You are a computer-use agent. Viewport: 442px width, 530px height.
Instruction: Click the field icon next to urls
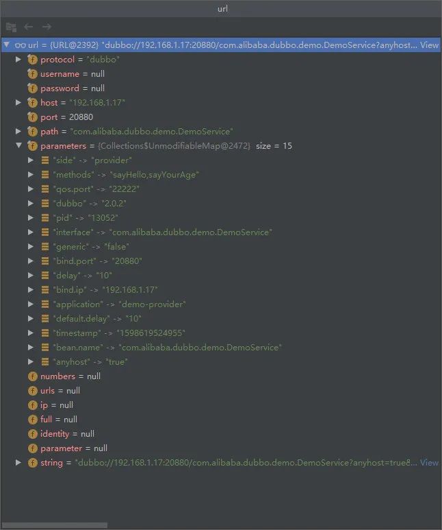click(x=32, y=391)
